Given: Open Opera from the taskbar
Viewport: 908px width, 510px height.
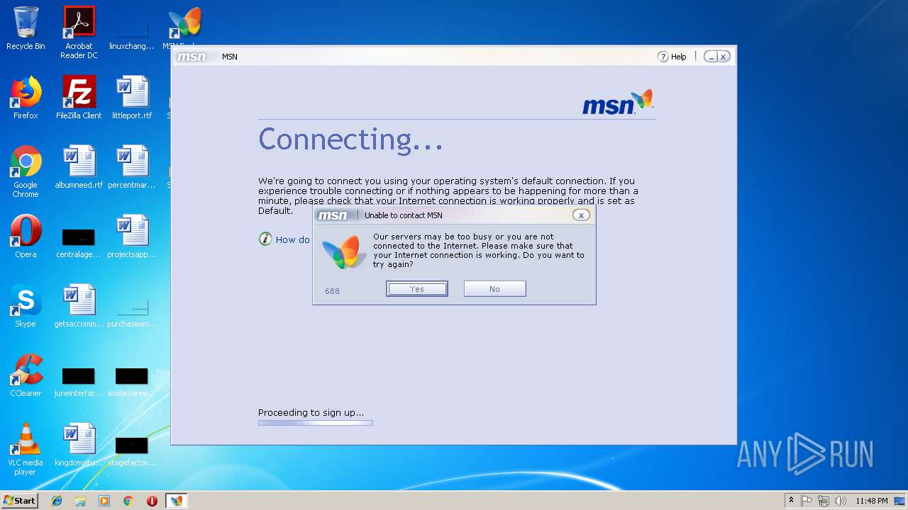Looking at the screenshot, I should (x=152, y=501).
